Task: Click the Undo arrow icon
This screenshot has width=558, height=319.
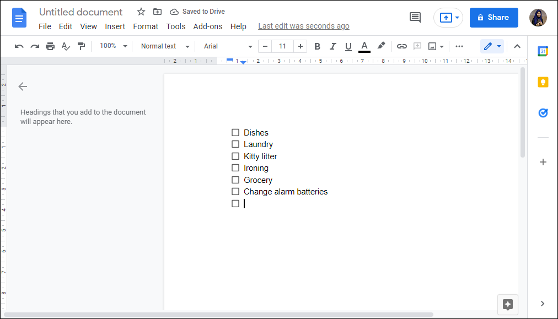Action: coord(19,46)
